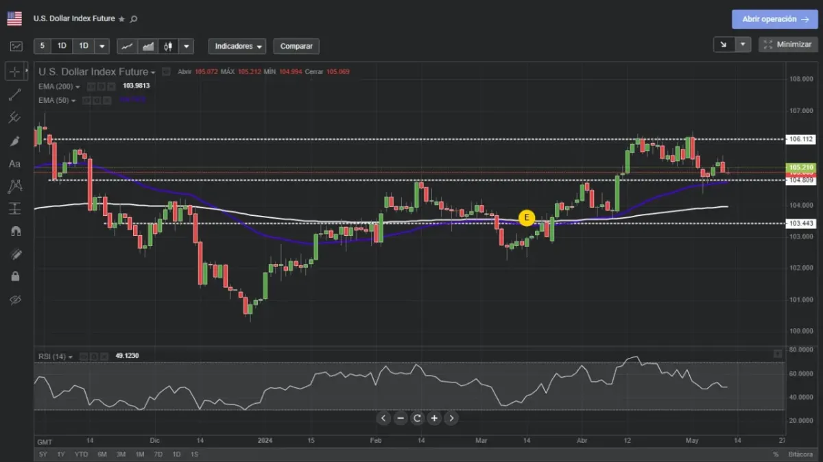
Task: Select the first 1D interval button
Action: tap(62, 47)
